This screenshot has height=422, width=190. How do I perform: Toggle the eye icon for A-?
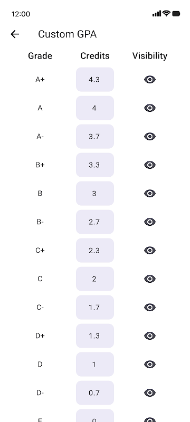click(x=150, y=137)
